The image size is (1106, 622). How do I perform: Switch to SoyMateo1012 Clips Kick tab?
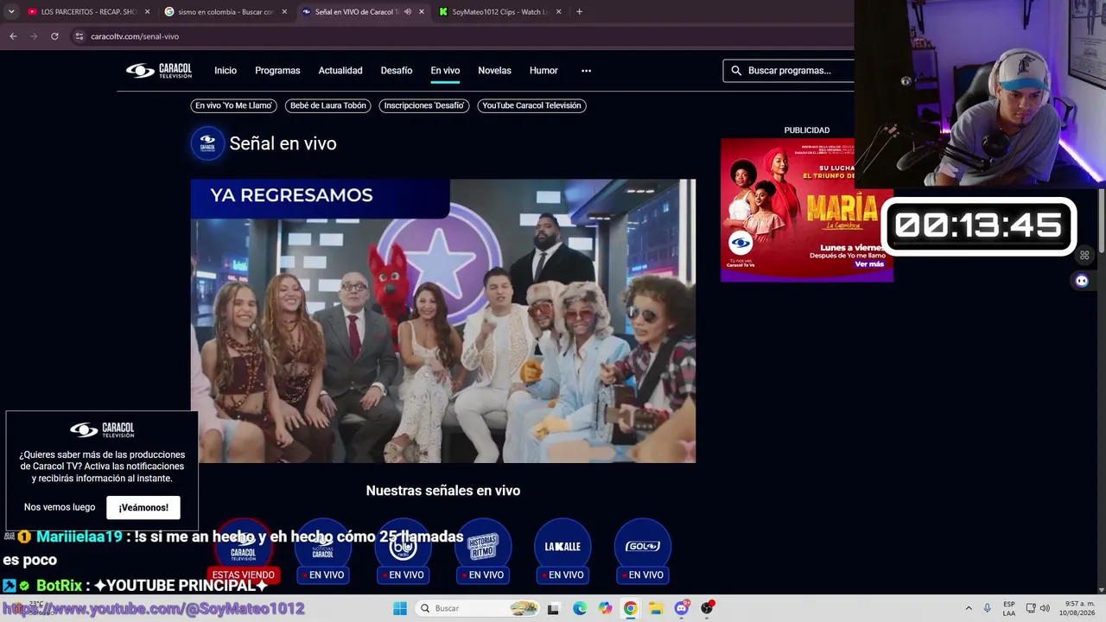coord(500,12)
